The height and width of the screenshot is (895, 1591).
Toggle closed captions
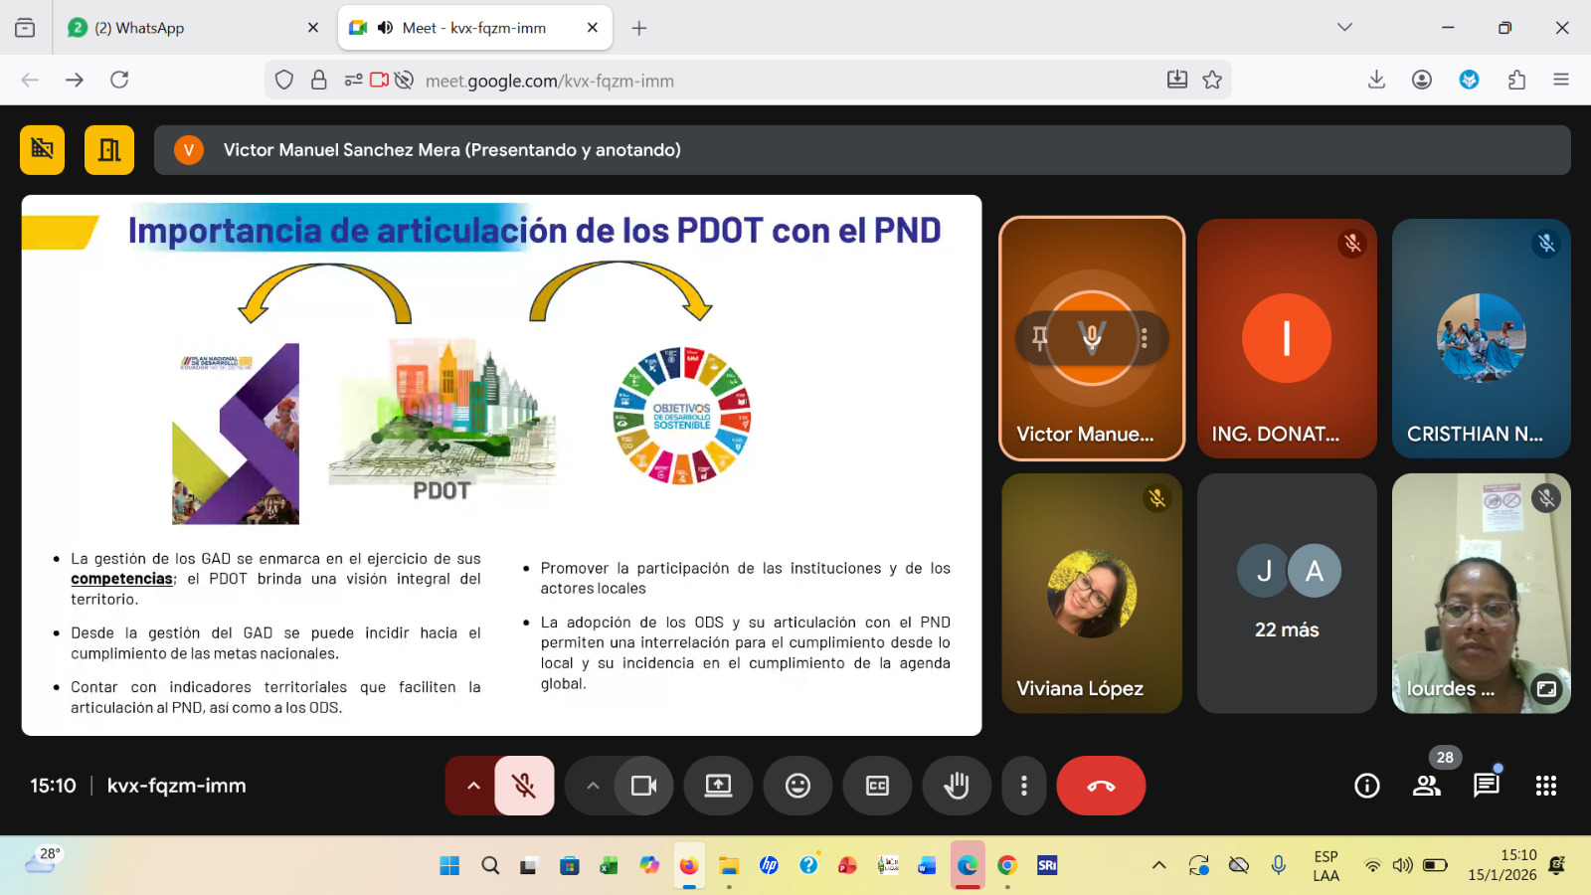coord(877,786)
